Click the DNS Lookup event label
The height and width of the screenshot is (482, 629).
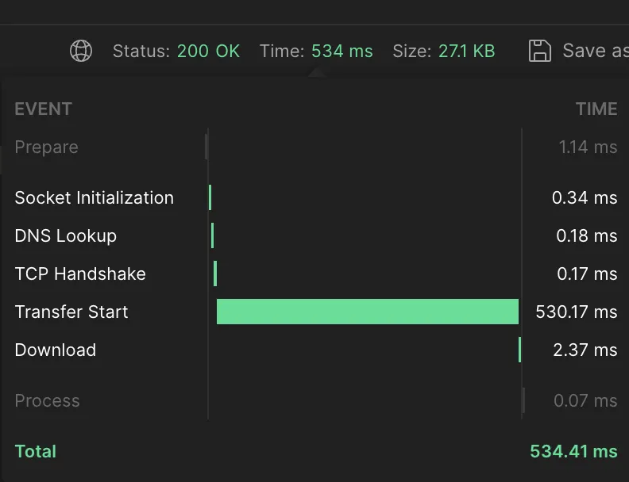point(65,235)
